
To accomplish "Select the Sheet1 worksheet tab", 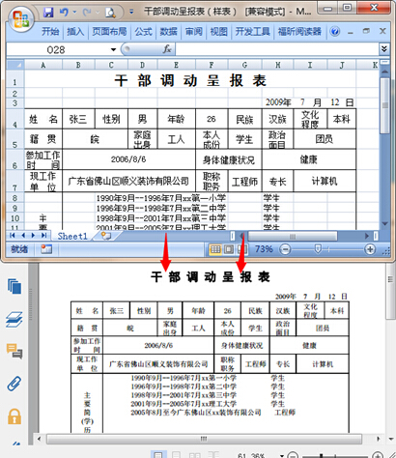I will click(x=72, y=236).
